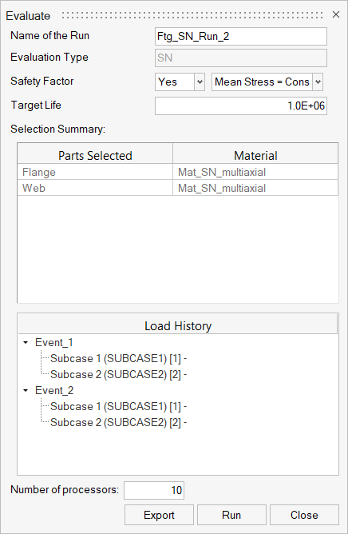This screenshot has height=534, width=348.
Task: Select Subcase 2 under Event_2
Action: click(118, 422)
